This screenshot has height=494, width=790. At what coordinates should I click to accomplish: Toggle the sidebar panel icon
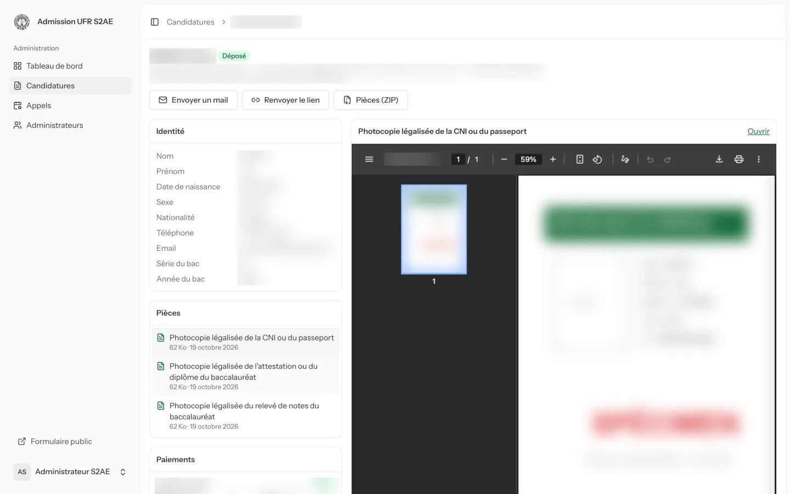[155, 22]
